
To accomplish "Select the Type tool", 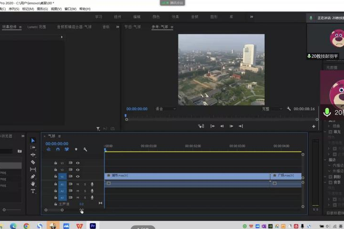I will pos(33,191).
